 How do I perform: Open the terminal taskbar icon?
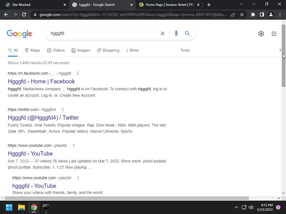click(x=46, y=207)
